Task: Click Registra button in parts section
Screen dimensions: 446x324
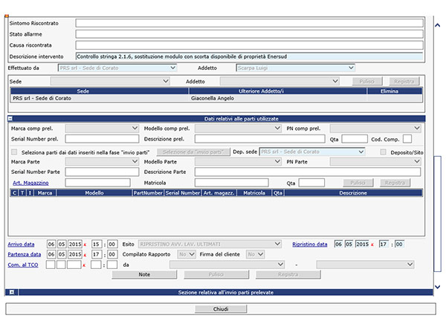Action: click(x=395, y=183)
